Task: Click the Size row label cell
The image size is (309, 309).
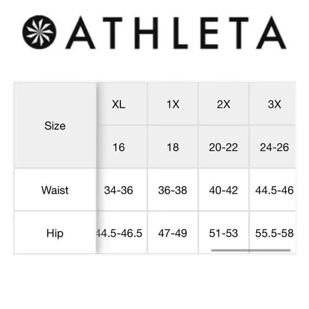Action: (55, 126)
